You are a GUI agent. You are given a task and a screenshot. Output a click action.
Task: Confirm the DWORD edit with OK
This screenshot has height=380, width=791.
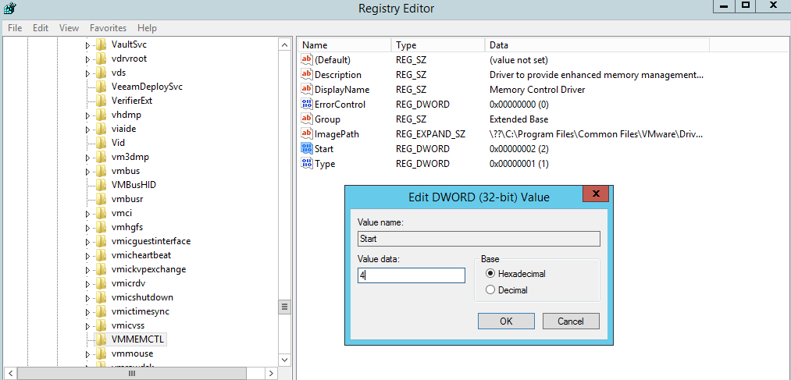[x=506, y=321]
